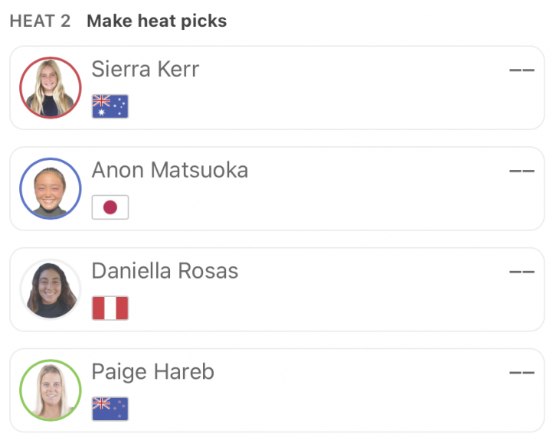Click the score dashes for Paige Hareb
Image resolution: width=553 pixels, height=437 pixels.
(522, 373)
